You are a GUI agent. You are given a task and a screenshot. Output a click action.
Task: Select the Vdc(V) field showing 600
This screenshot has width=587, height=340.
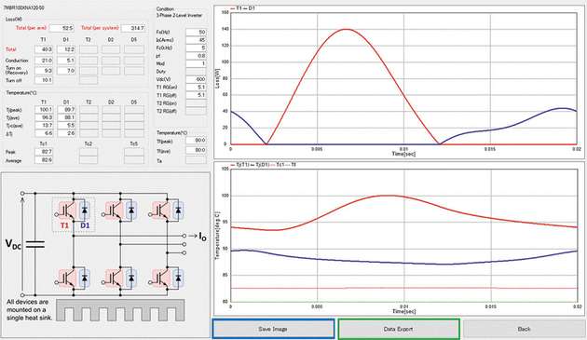tap(197, 79)
